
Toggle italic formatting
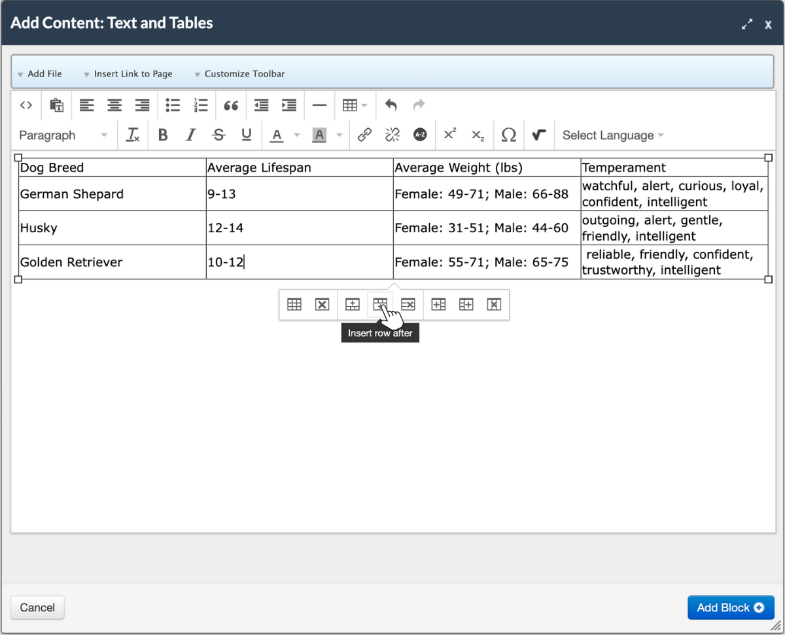(x=191, y=135)
